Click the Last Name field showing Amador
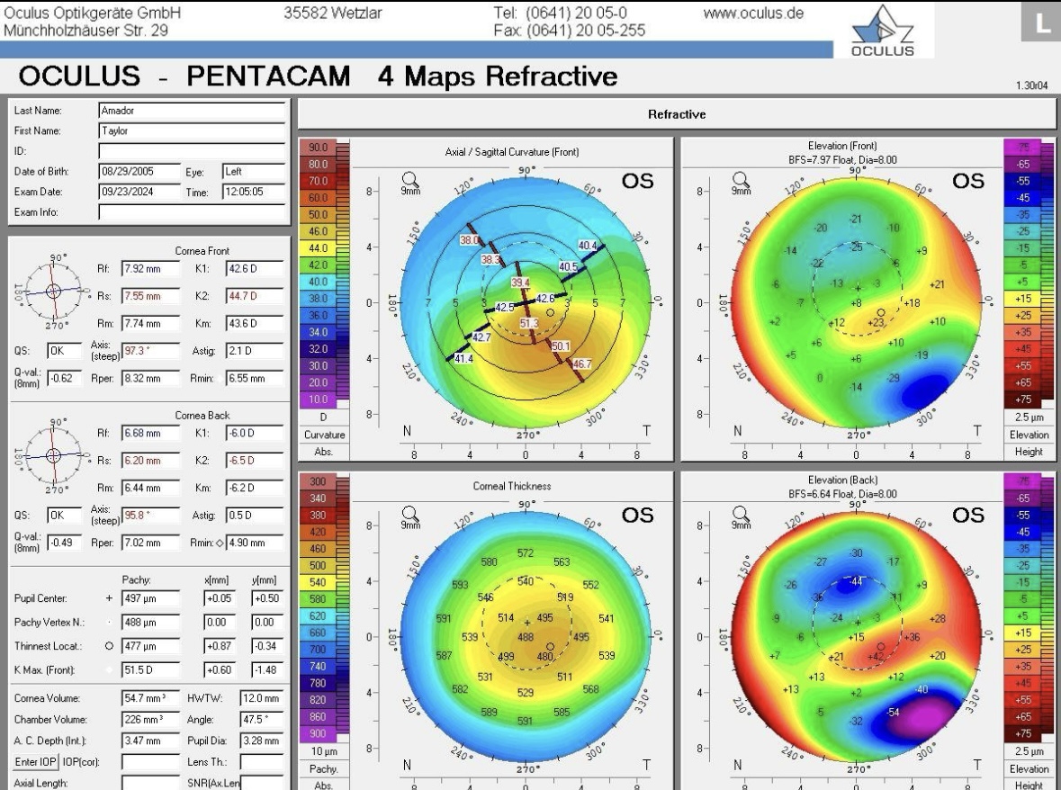Viewport: 1061px width, 790px height. coord(193,111)
